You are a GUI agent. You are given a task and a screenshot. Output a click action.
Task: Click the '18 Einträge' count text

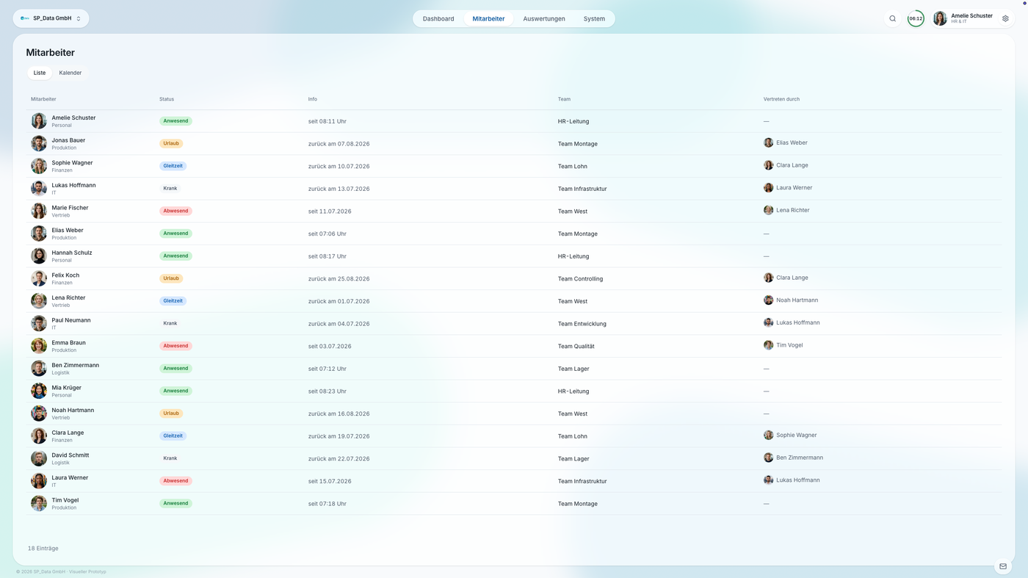[43, 549]
